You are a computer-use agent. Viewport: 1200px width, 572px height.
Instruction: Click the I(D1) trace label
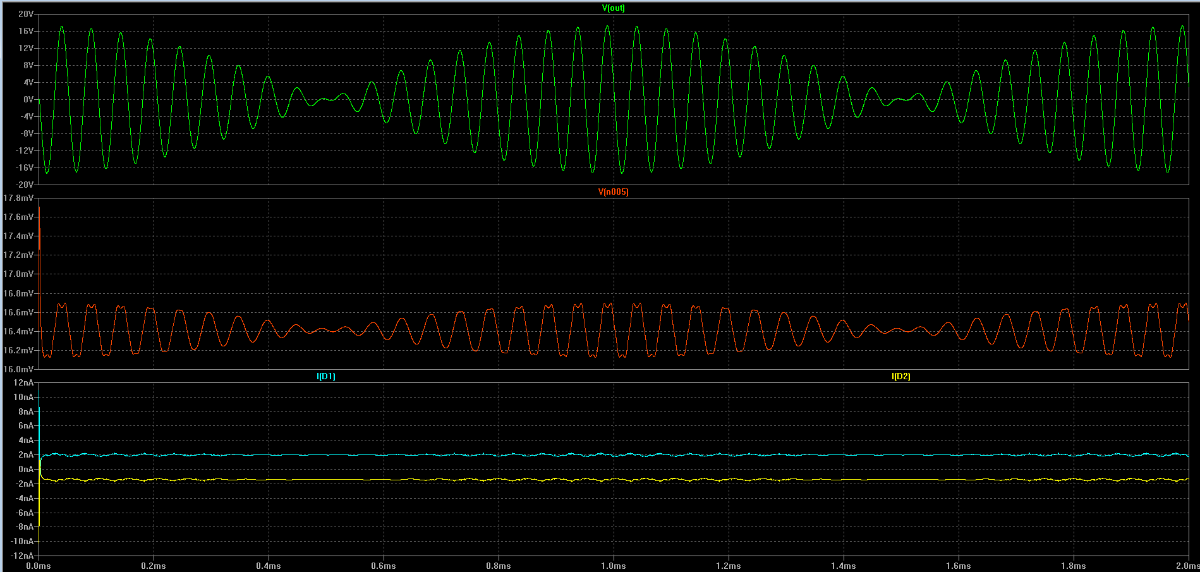(x=326, y=377)
